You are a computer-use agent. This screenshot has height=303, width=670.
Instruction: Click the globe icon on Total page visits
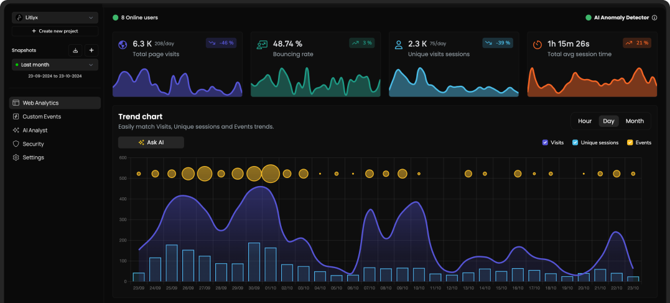click(x=123, y=45)
